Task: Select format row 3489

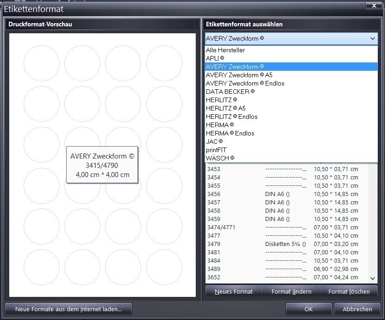Action: pos(287,269)
